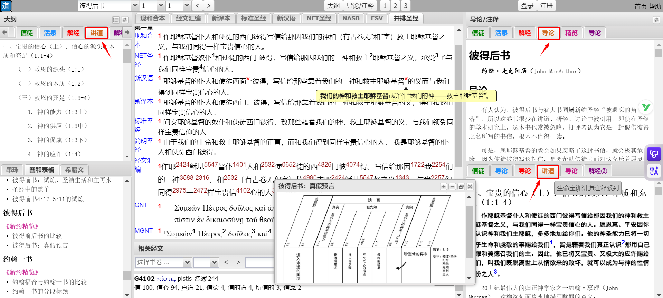Click the sync icon in 导论/注释 panel
Screen dimensions: 663x298
pyautogui.click(x=656, y=20)
